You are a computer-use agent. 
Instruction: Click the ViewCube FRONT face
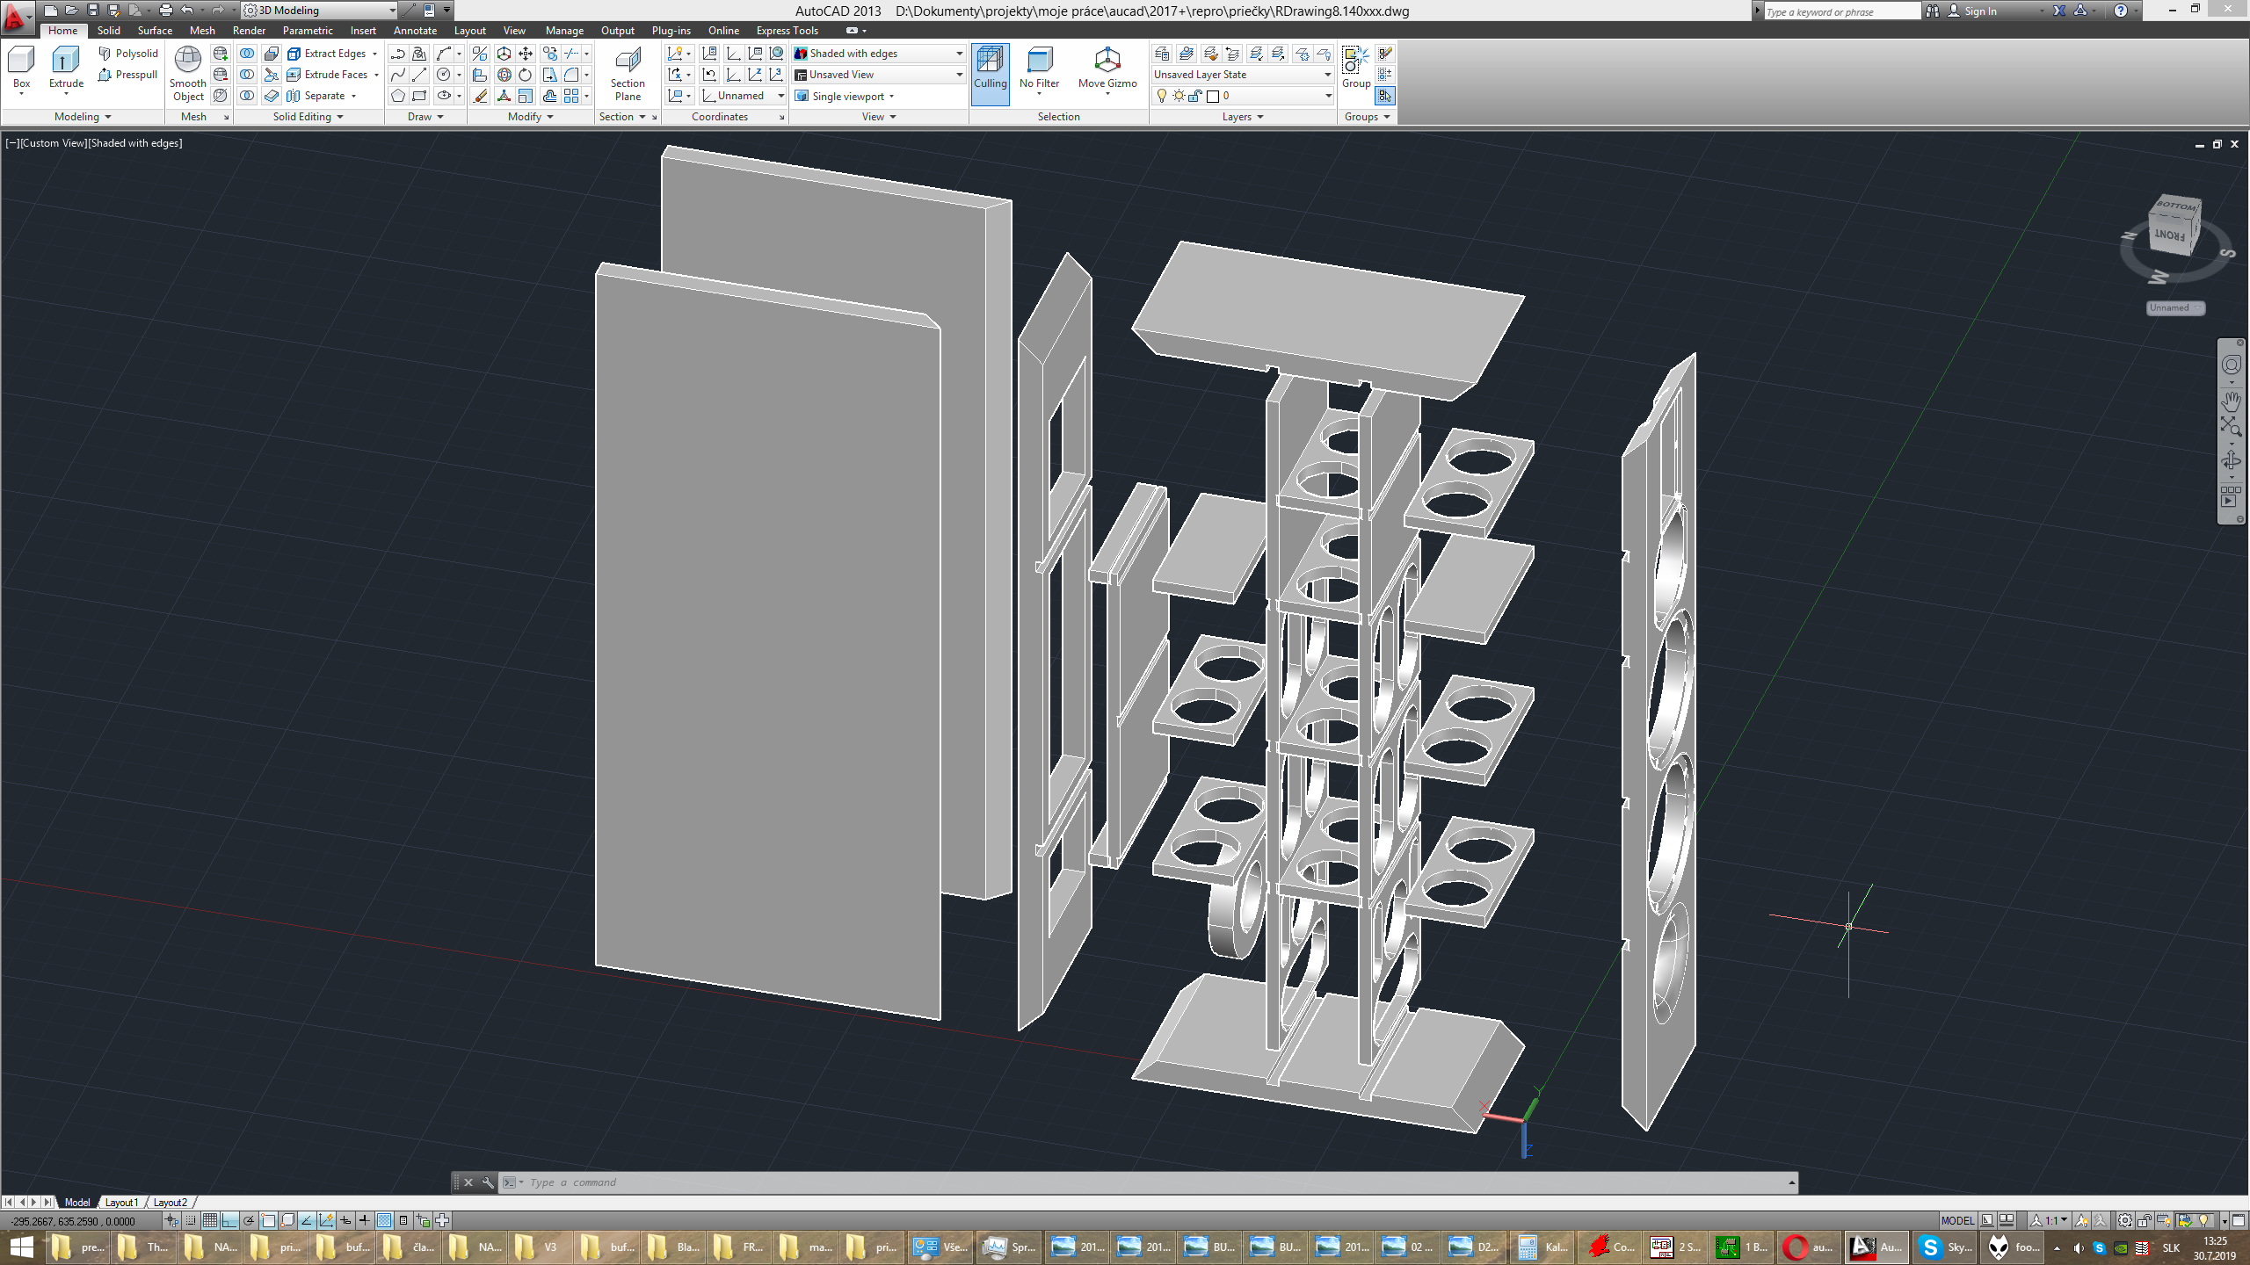[x=2168, y=235]
